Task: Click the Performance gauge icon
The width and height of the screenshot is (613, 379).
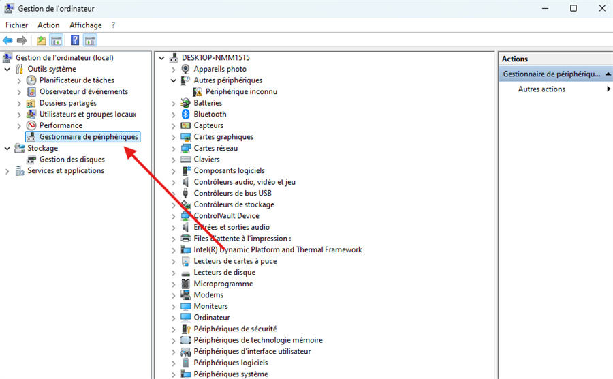Action: point(31,125)
